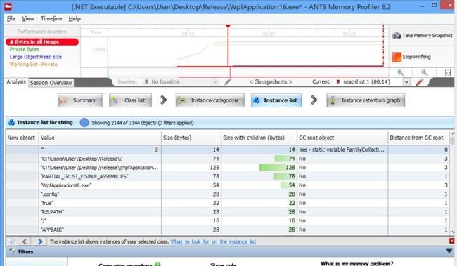Image resolution: width=457 pixels, height=266 pixels.
Task: Sort by Distance from GC root column
Action: click(418, 138)
